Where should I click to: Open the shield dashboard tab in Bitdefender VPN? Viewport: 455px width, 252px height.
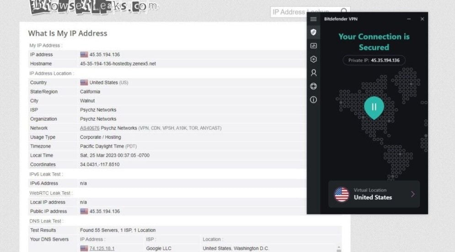(x=313, y=32)
